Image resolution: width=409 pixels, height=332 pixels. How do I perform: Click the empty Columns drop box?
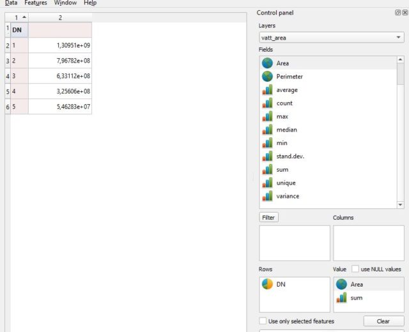pos(368,243)
